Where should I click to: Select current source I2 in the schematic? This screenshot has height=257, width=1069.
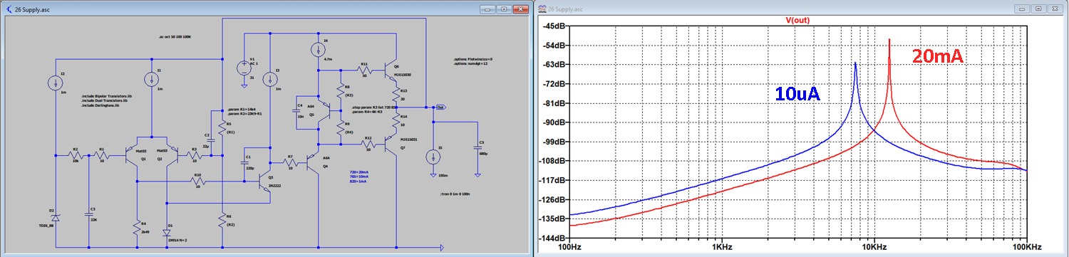(x=56, y=83)
